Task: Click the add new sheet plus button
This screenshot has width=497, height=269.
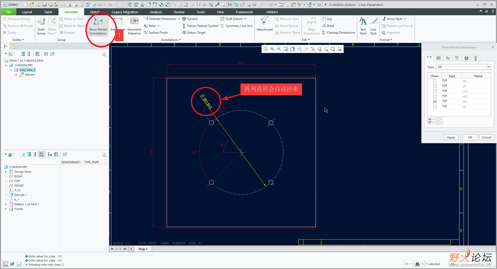Action: [131, 249]
